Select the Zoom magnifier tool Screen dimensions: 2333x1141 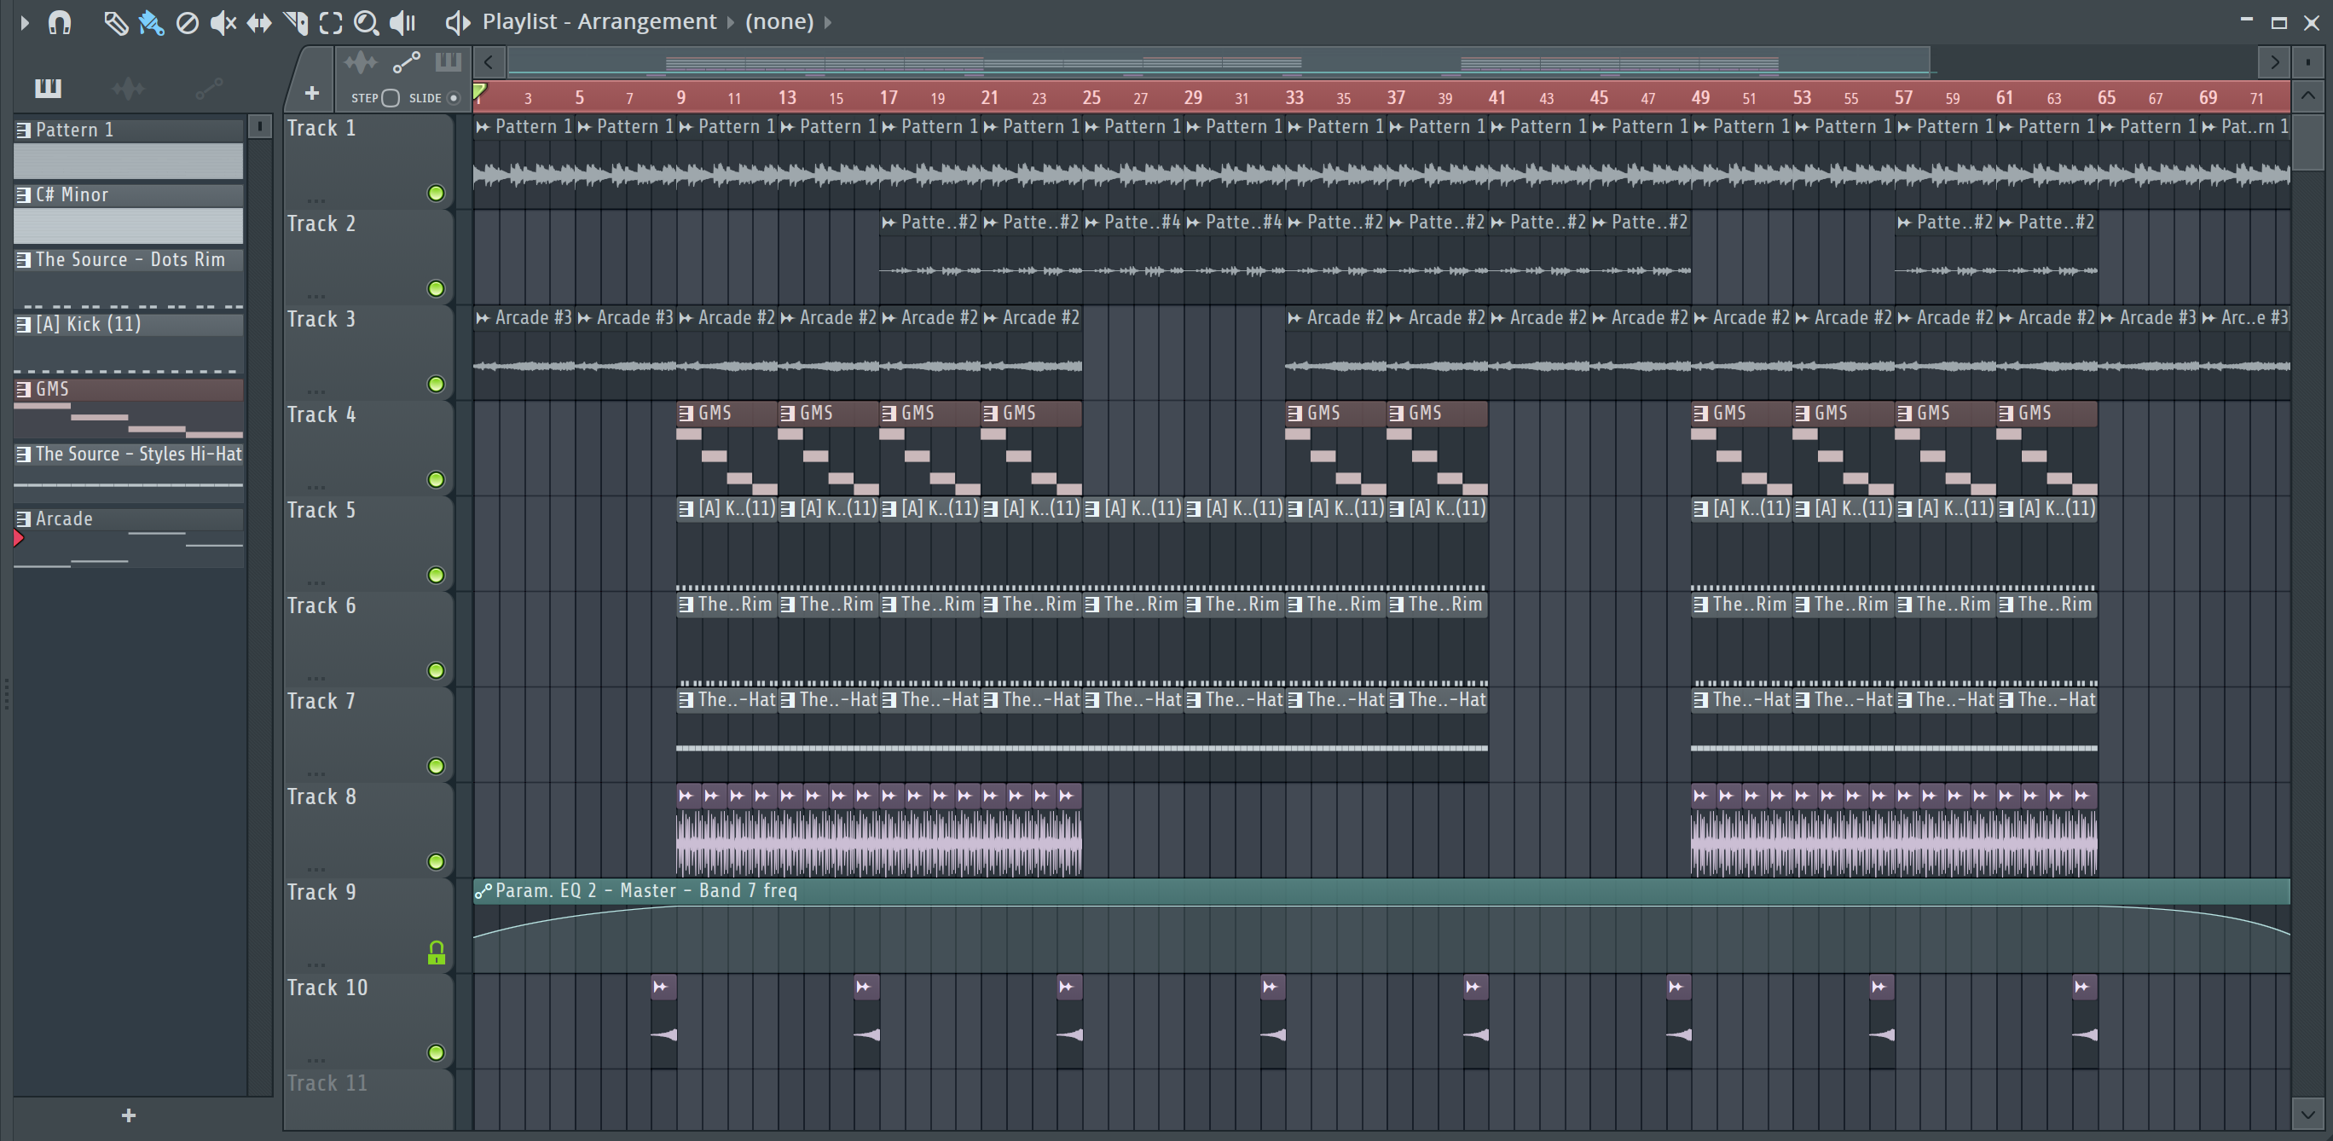366,23
